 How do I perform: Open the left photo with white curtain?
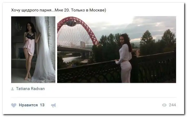pyautogui.click(x=33, y=50)
